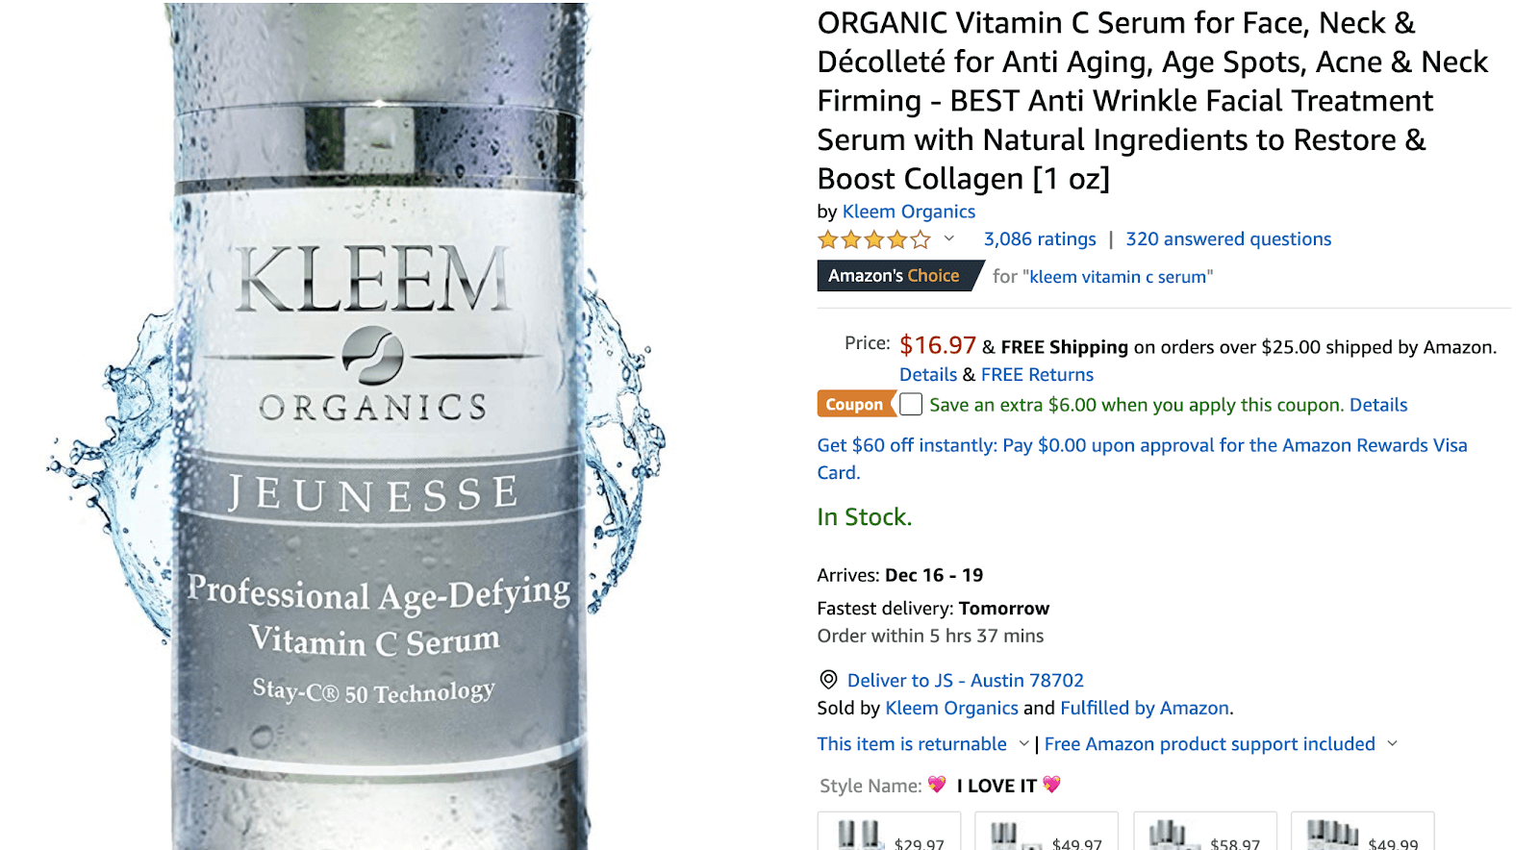Open the star ratings breakdown dropdown
This screenshot has width=1539, height=850.
(948, 239)
